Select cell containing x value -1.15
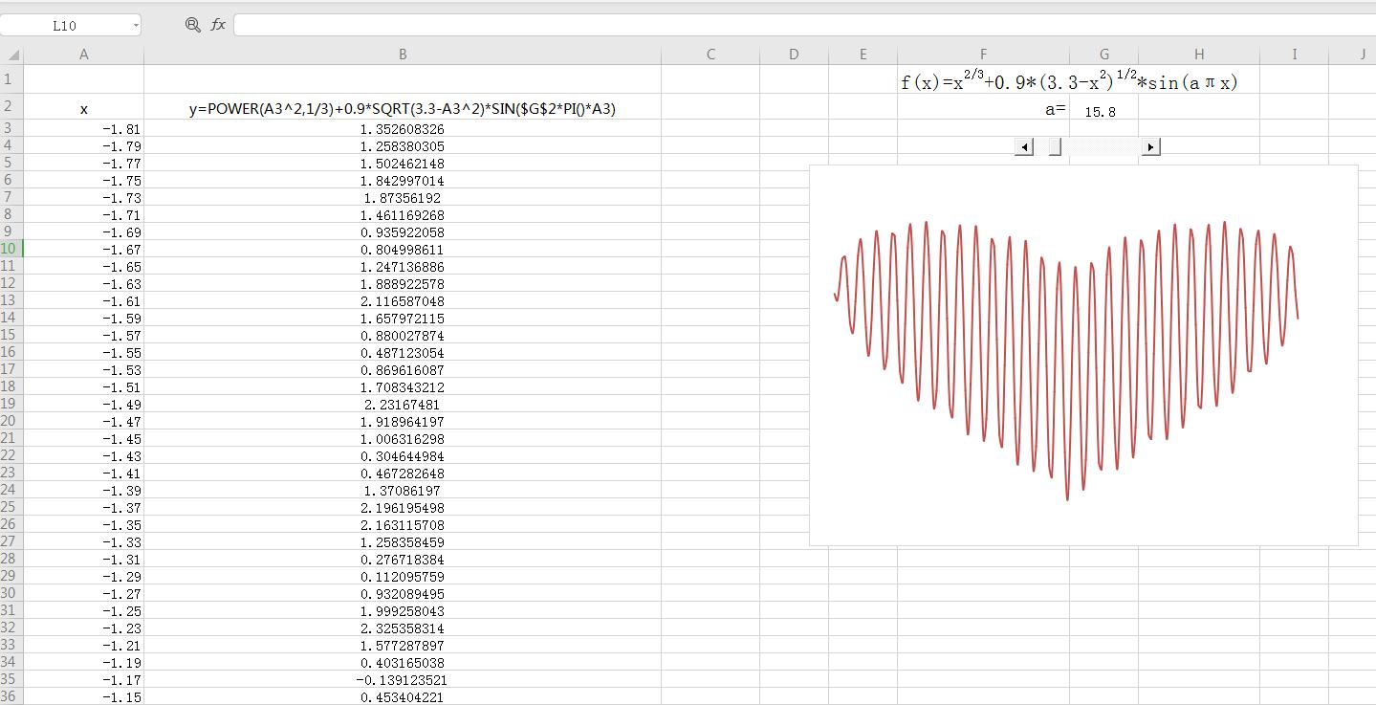1376x705 pixels. coord(83,697)
